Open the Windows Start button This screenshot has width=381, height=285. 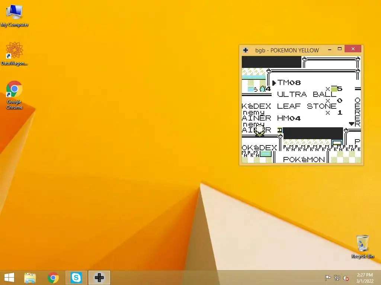click(9, 278)
